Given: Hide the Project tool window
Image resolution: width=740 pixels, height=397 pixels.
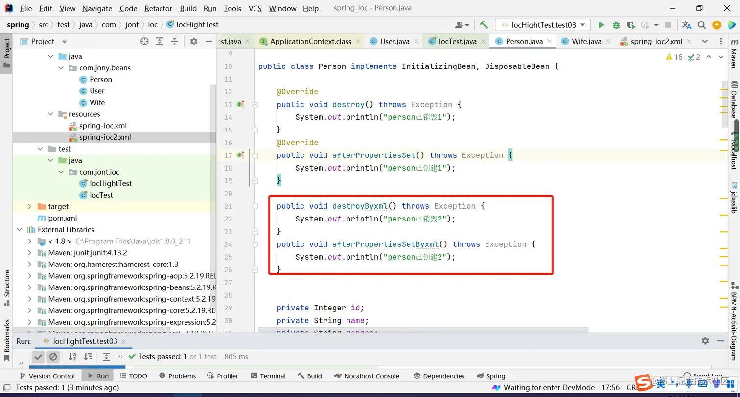Looking at the screenshot, I should [x=208, y=42].
